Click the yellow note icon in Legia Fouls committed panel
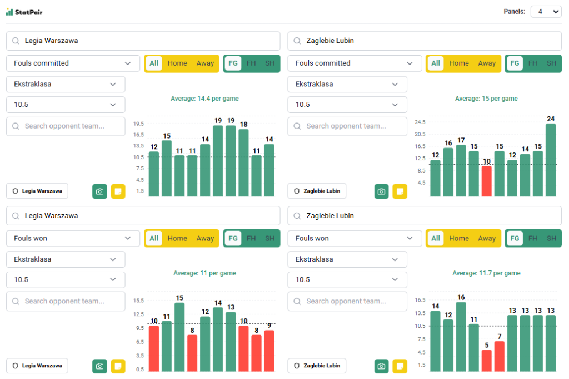The height and width of the screenshot is (379, 569). tap(118, 191)
